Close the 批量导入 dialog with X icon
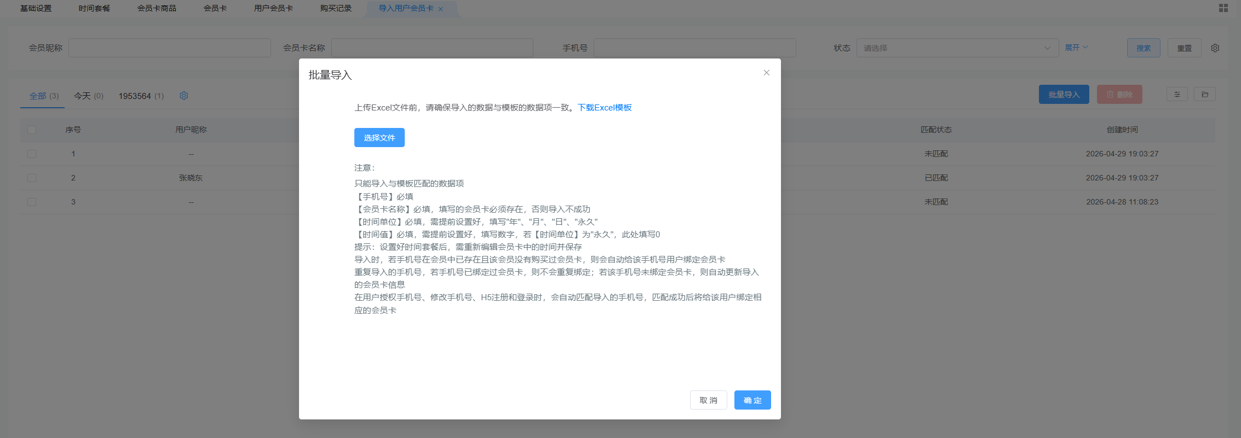The height and width of the screenshot is (438, 1241). [766, 73]
